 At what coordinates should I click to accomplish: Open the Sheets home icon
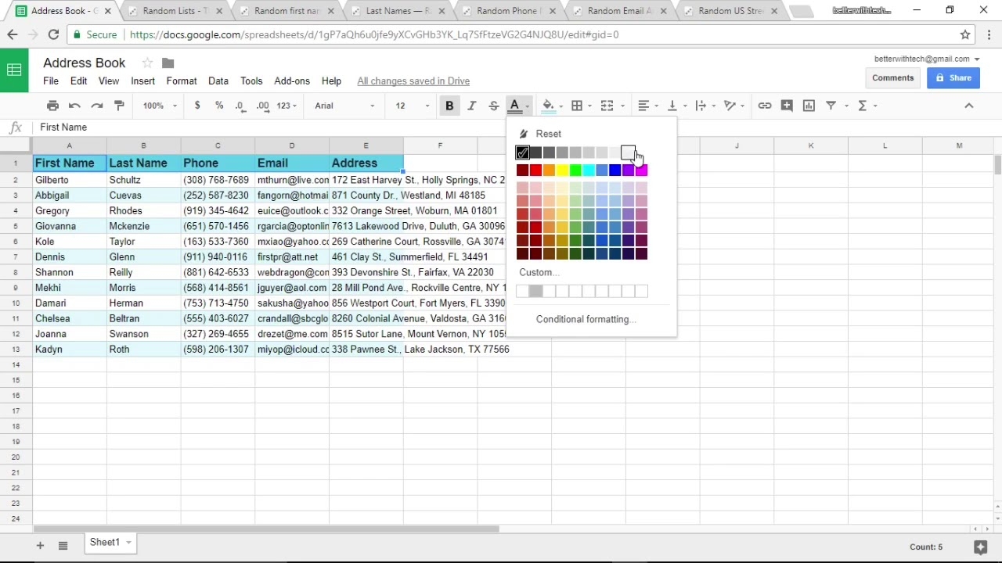tap(14, 70)
